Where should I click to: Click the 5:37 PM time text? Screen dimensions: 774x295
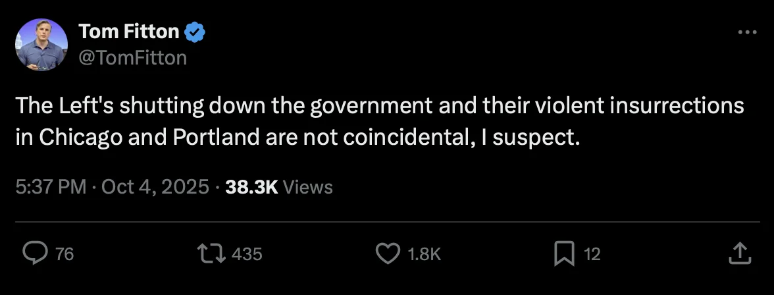[51, 187]
